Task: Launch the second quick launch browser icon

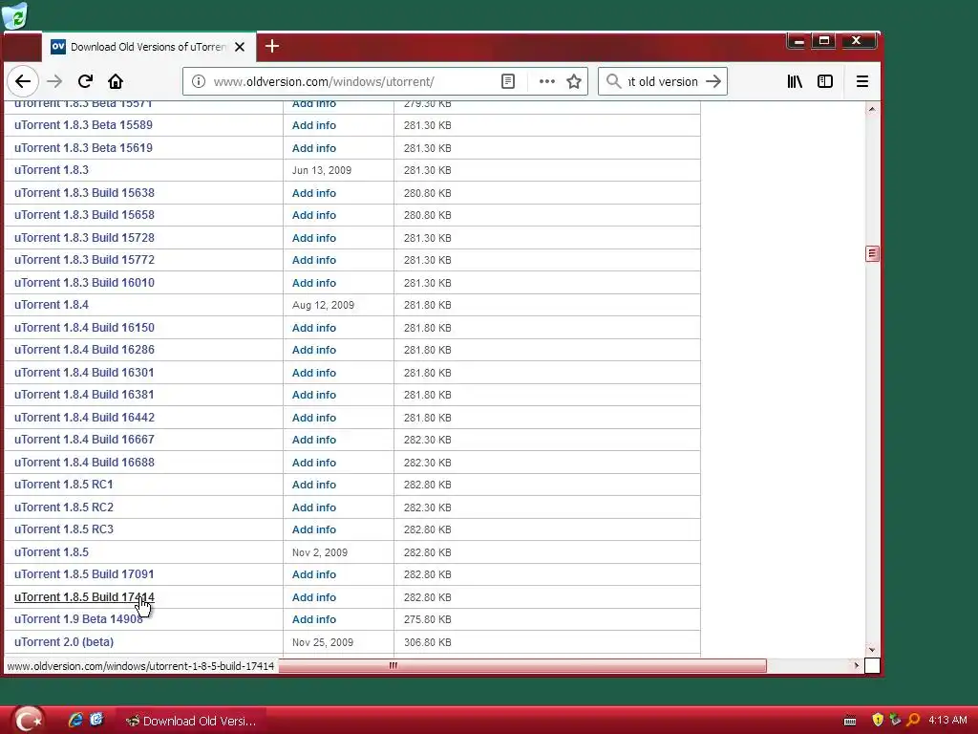Action: pyautogui.click(x=96, y=720)
